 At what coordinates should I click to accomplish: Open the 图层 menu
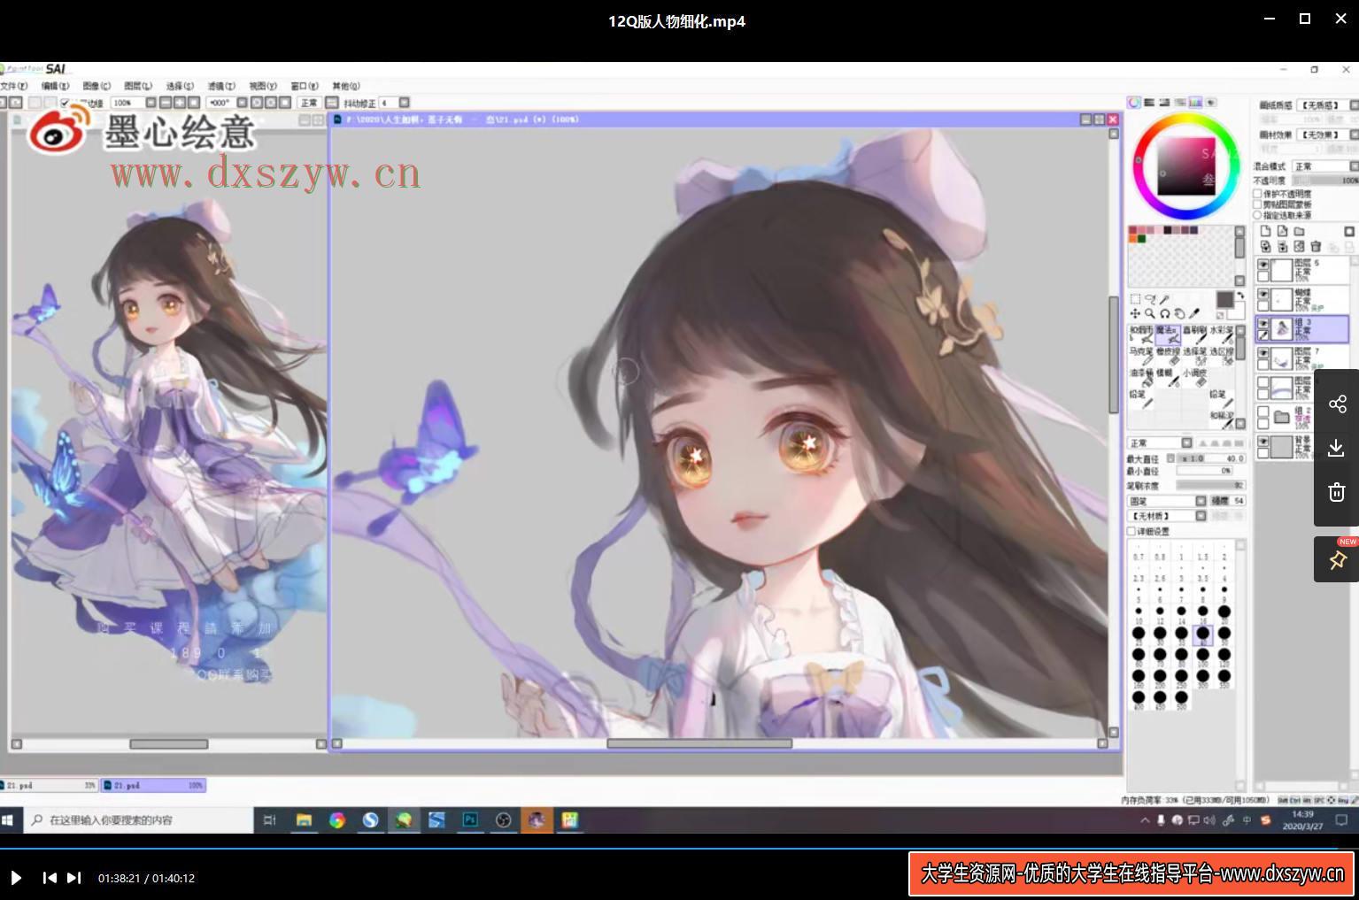point(138,86)
